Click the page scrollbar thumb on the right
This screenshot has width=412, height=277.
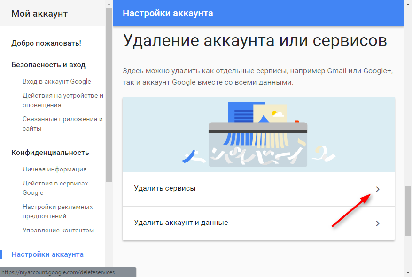[408, 211]
